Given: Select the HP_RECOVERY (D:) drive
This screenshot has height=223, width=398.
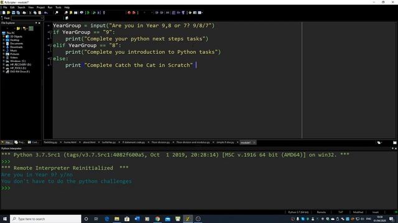Looking at the screenshot, I should 21,64.
